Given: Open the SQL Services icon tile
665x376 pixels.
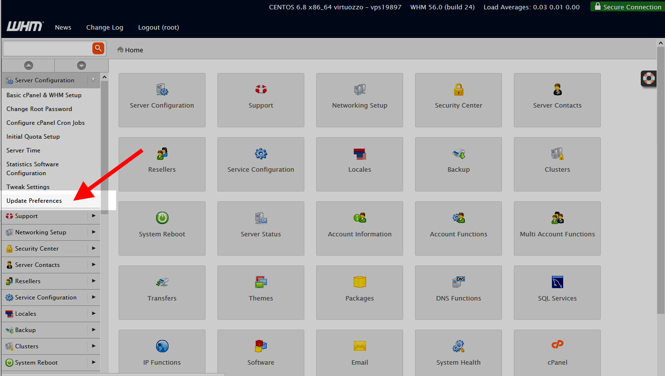Looking at the screenshot, I should [557, 292].
